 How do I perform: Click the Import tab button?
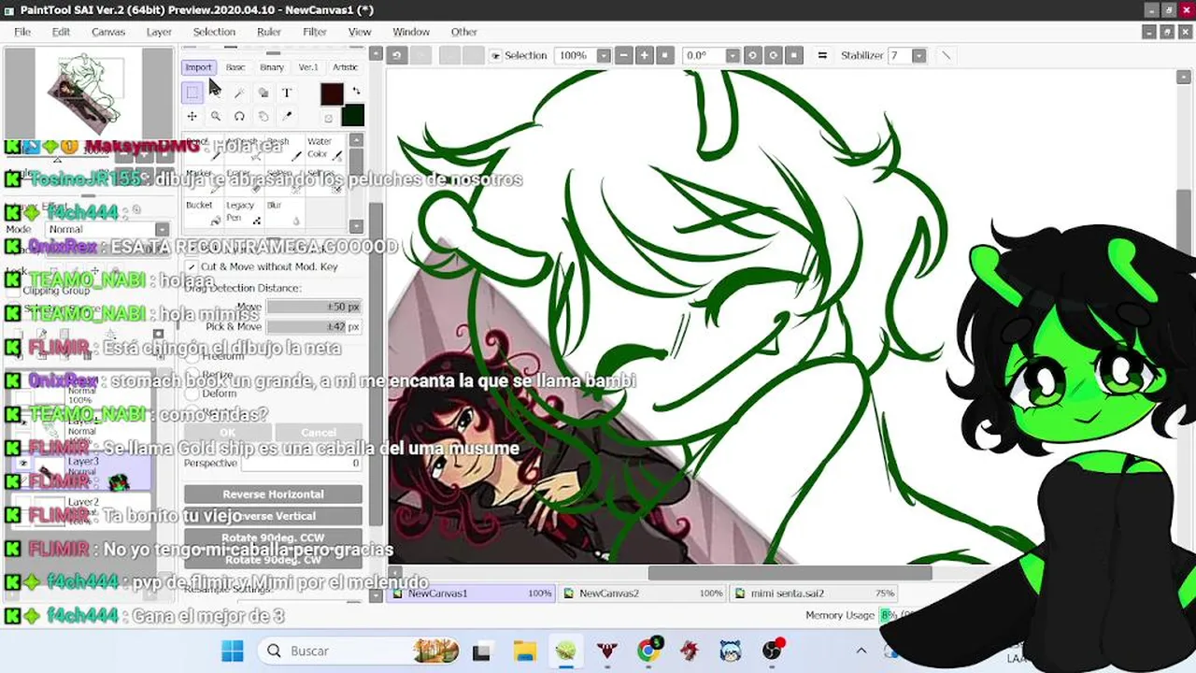(x=198, y=67)
